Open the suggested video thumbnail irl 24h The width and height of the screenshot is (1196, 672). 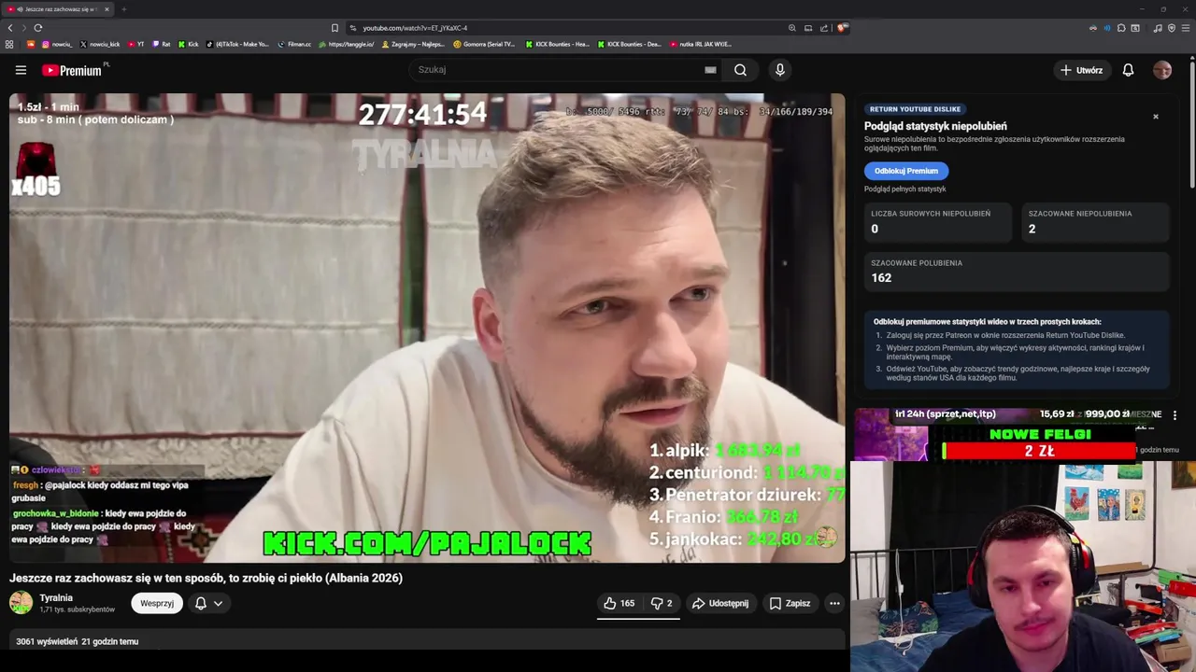click(x=890, y=434)
